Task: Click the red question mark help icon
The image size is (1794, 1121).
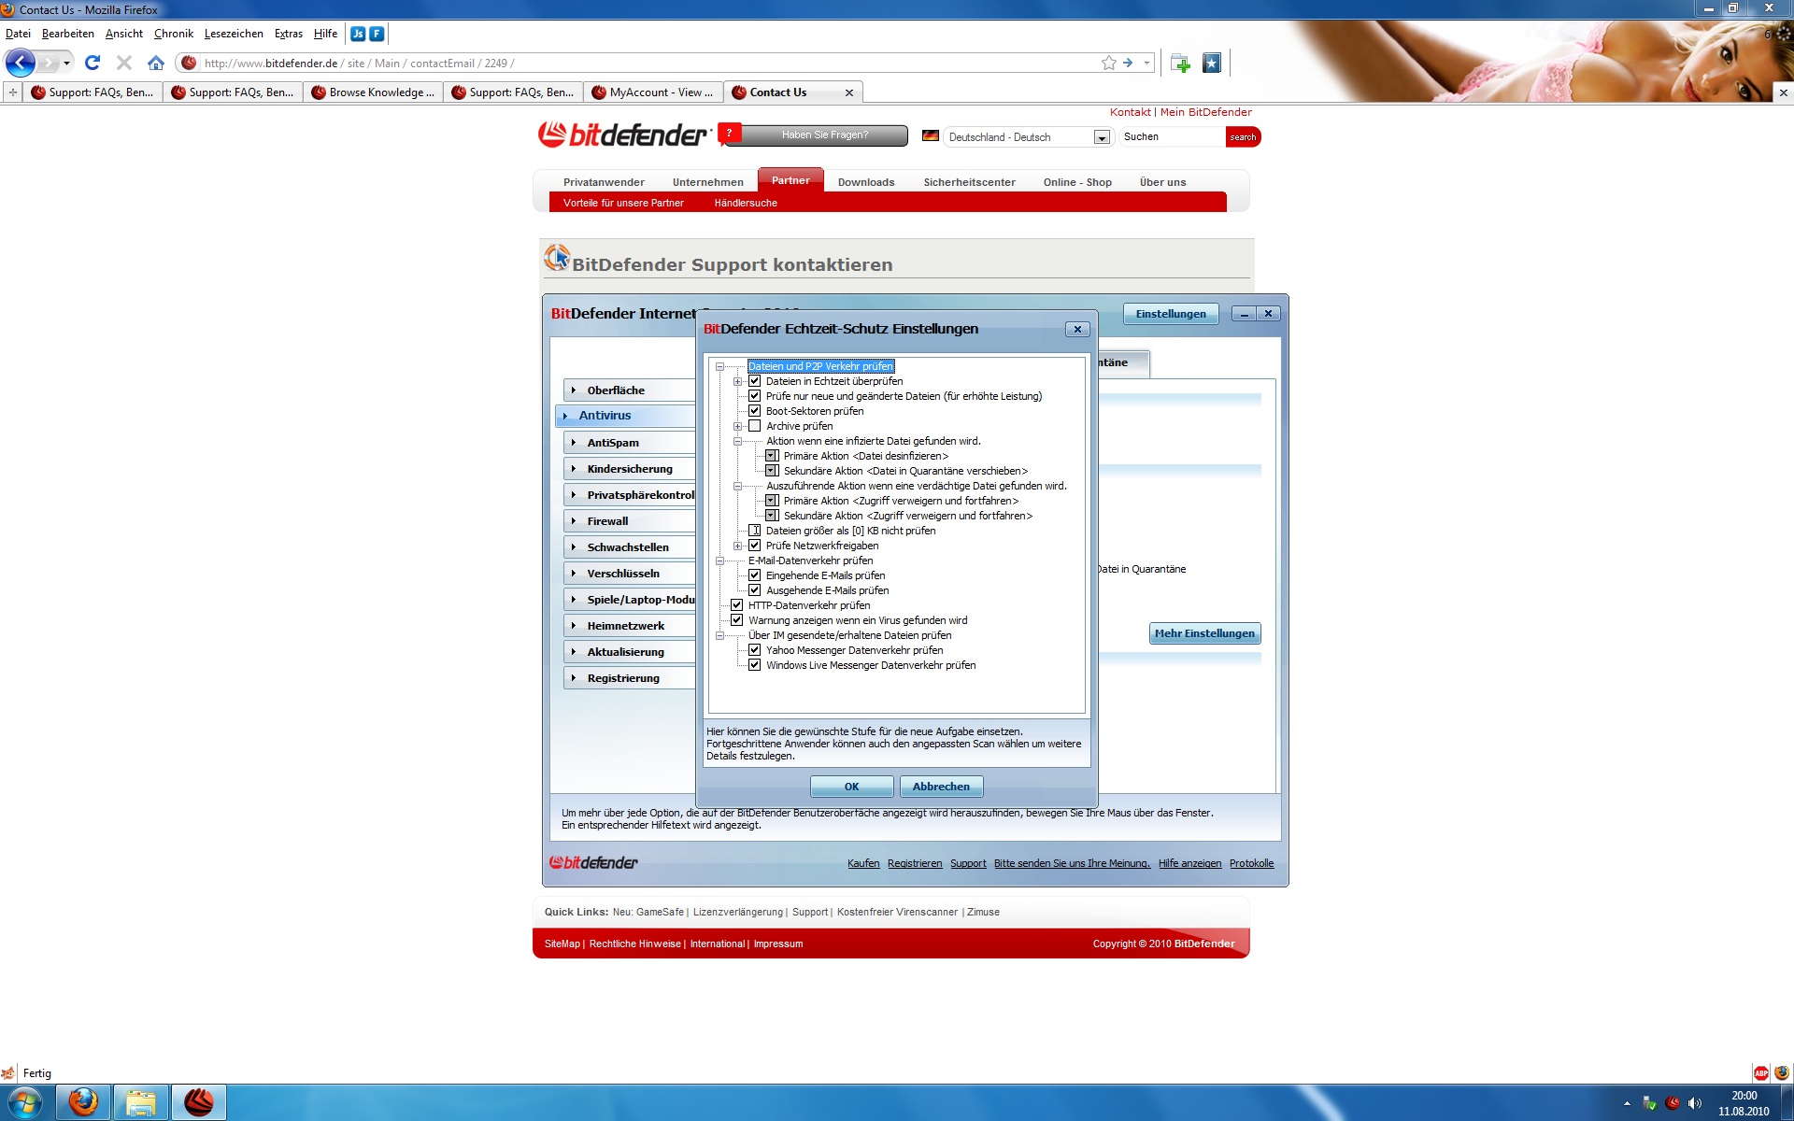Action: click(x=729, y=133)
